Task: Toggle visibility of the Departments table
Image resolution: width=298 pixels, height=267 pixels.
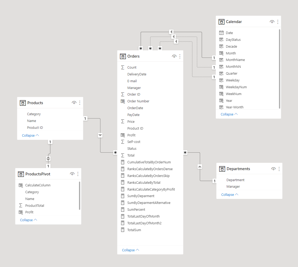Action: pos(273,169)
